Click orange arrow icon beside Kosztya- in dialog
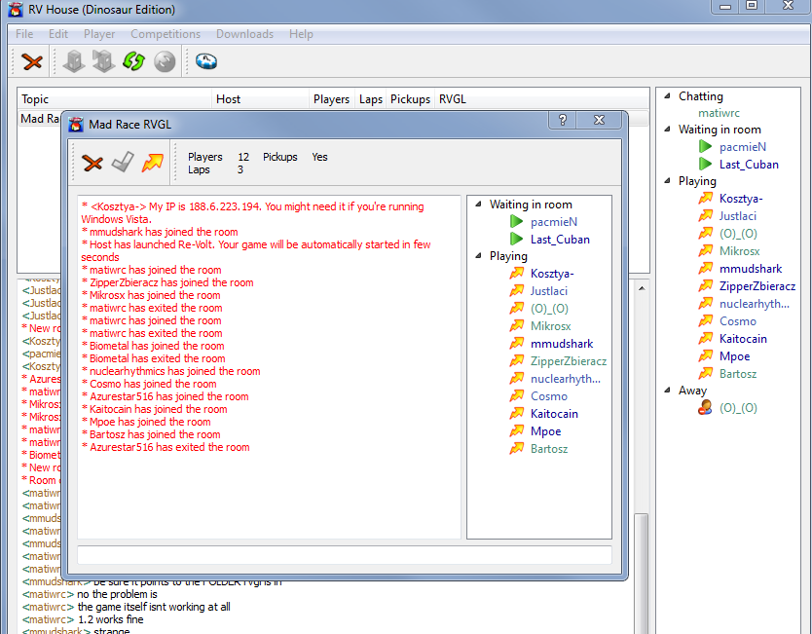Screen dimensions: 812x634 pos(516,273)
